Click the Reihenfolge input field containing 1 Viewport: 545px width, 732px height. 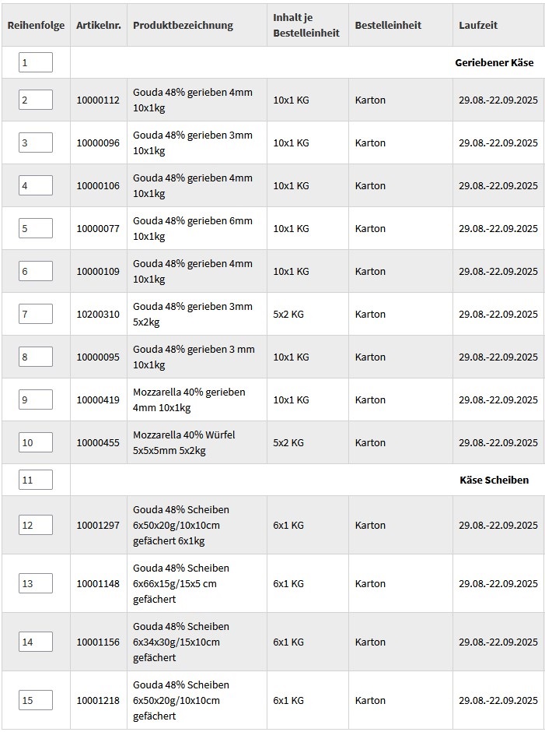(36, 62)
